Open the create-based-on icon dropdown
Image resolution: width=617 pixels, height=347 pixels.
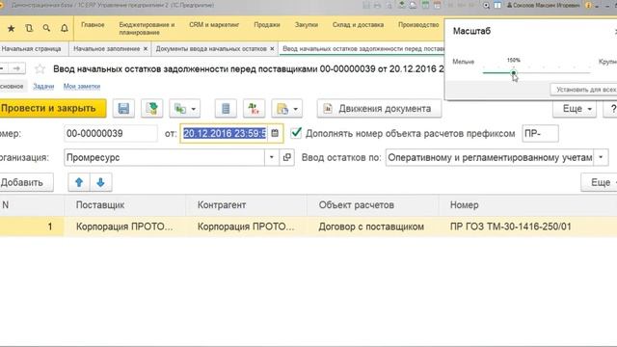(185, 109)
